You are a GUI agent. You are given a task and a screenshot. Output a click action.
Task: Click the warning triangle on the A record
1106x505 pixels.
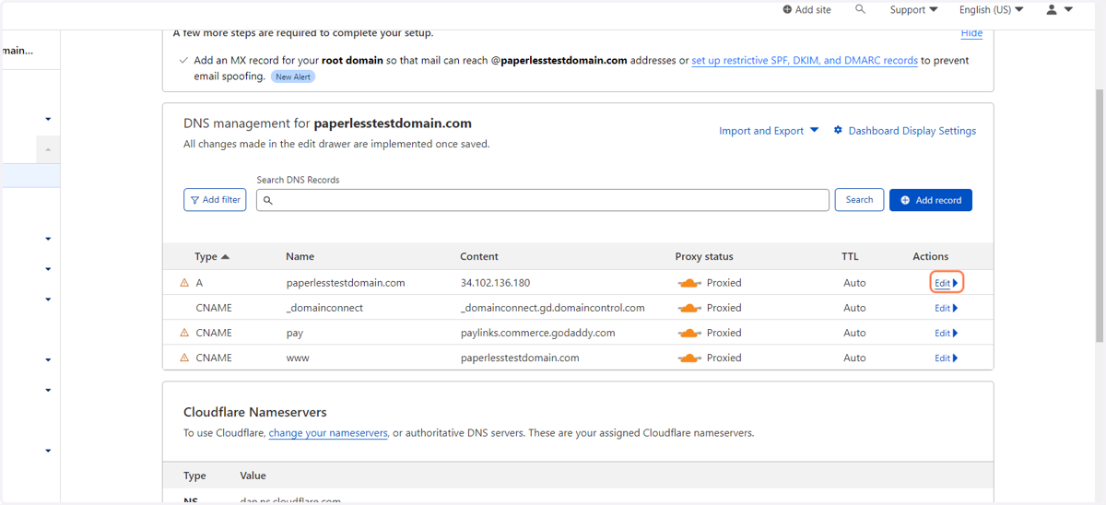184,283
